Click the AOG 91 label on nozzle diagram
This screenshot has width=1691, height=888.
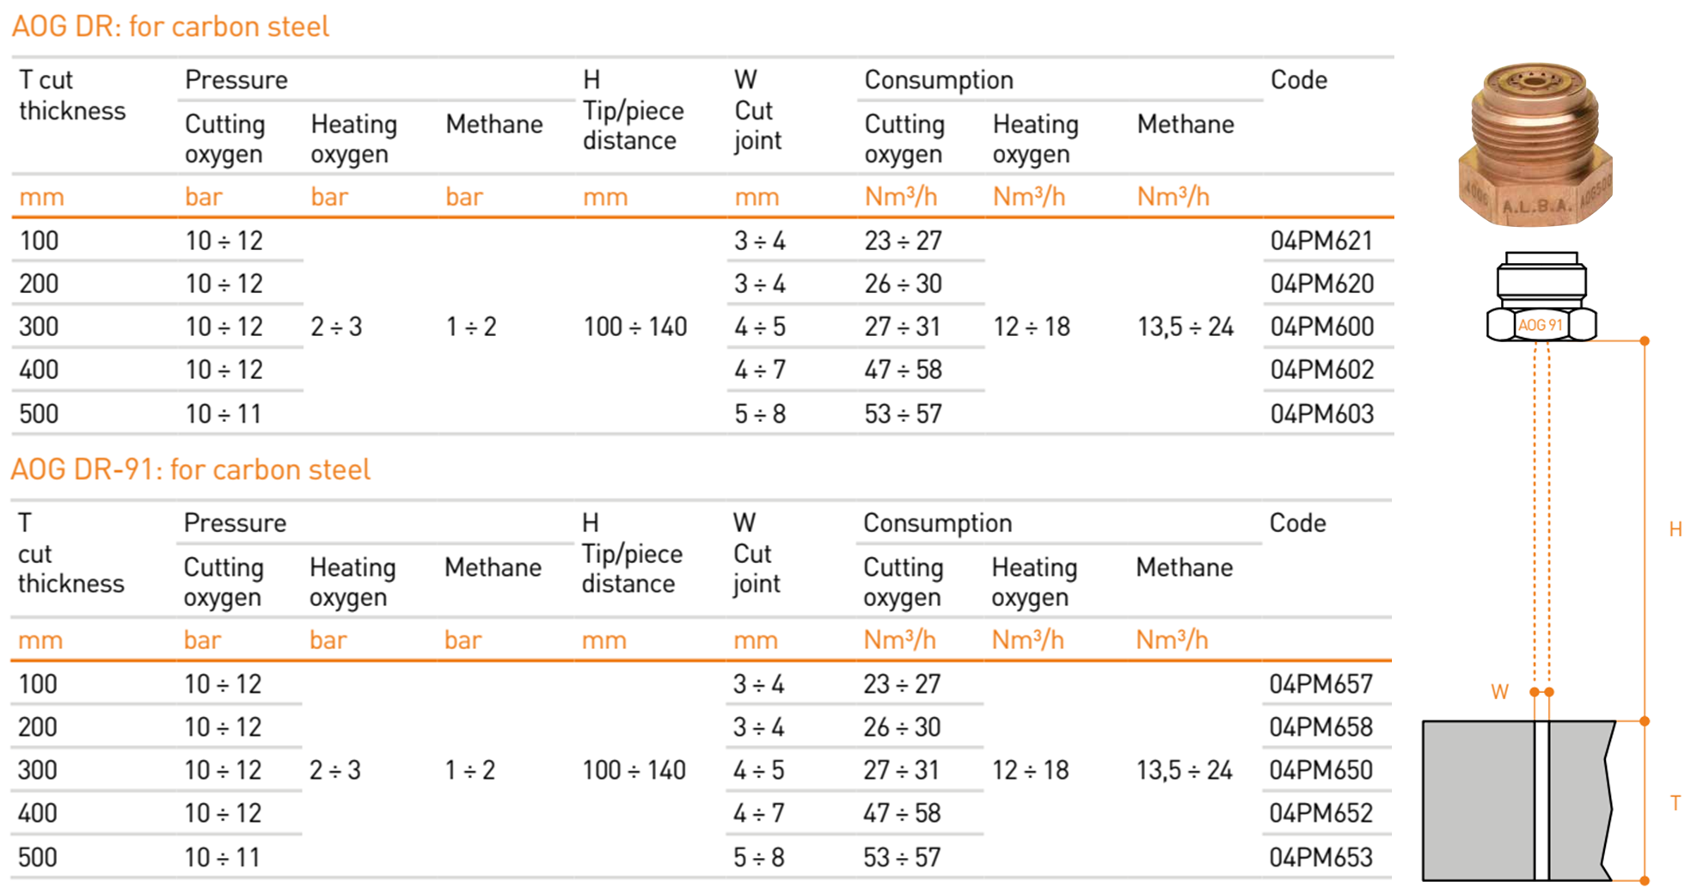[x=1540, y=325]
